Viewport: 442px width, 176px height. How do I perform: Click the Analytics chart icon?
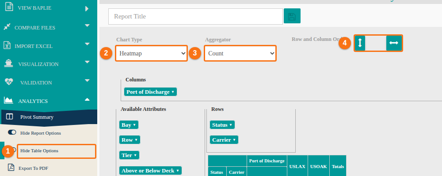(x=8, y=100)
